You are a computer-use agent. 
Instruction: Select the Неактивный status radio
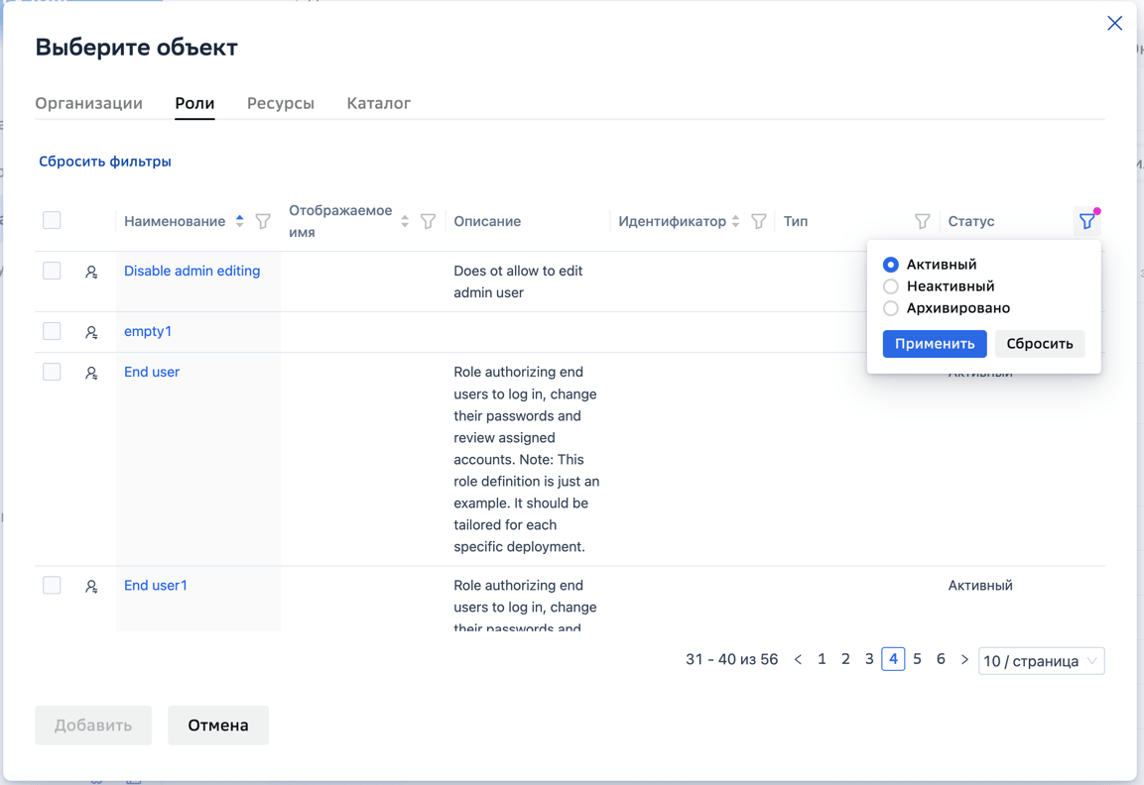point(891,286)
